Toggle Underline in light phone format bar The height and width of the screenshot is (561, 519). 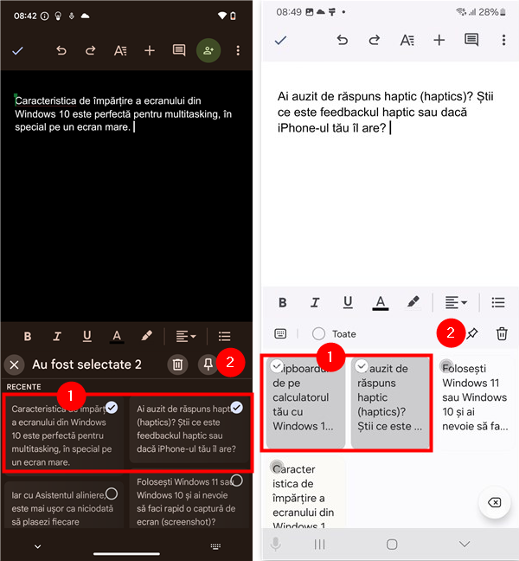coord(348,303)
